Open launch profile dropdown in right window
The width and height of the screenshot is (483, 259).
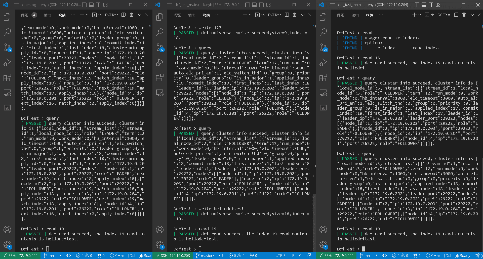point(420,15)
